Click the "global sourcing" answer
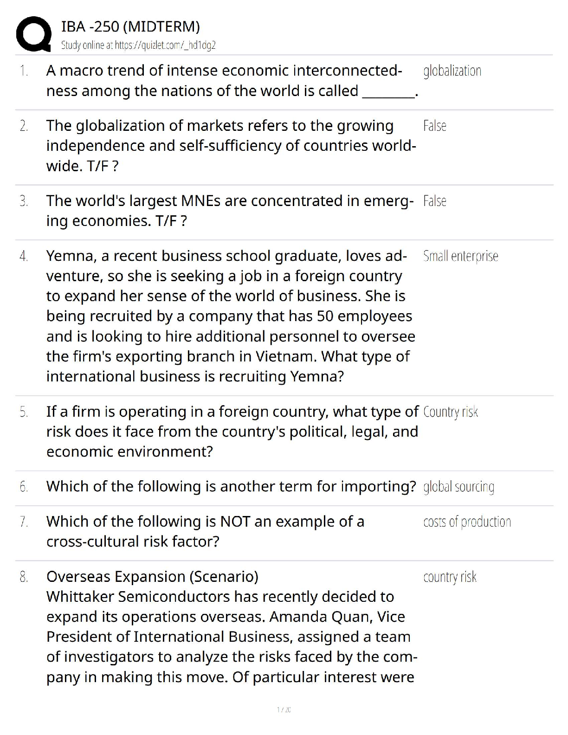The image size is (568, 735). [458, 487]
